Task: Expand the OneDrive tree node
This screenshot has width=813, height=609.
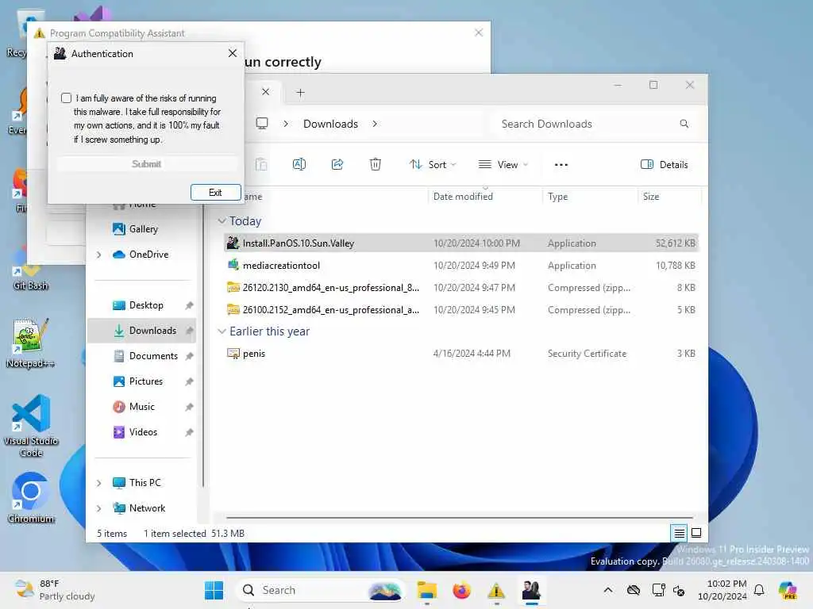Action: coord(98,255)
